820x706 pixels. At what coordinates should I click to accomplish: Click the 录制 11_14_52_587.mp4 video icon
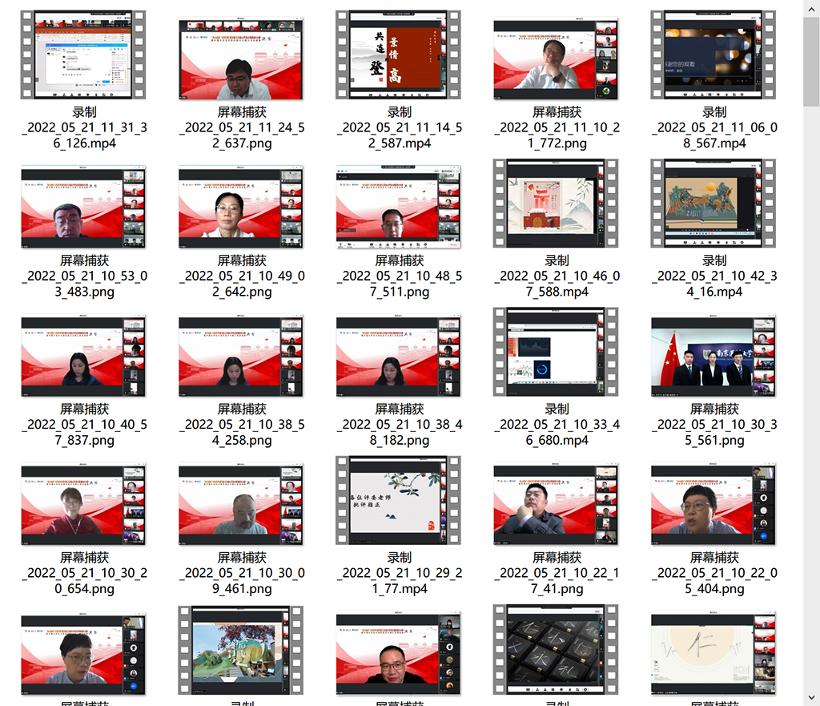click(x=399, y=55)
